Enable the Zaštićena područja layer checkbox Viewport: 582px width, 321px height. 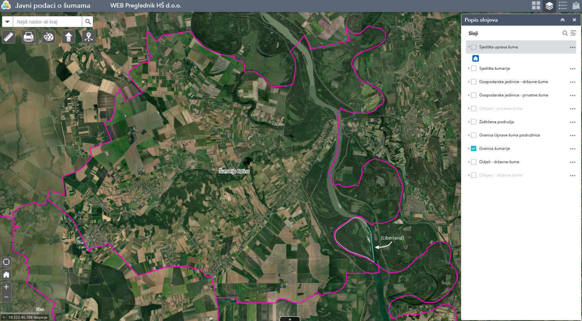[474, 122]
